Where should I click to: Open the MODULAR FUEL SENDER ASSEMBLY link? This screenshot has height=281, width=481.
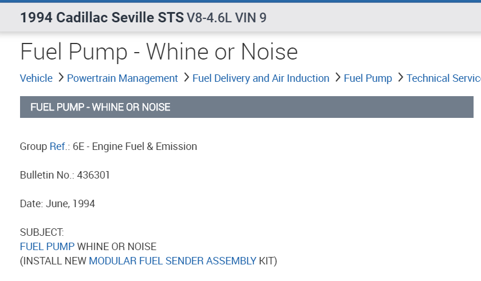coord(172,261)
